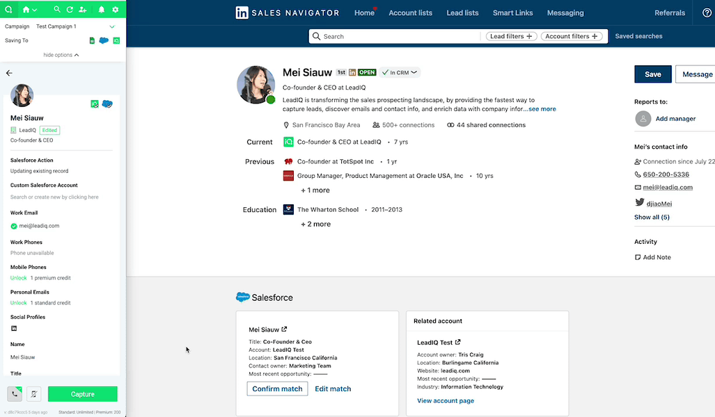The image size is (715, 417).
Task: Expand the Test Campaign 1 dropdown
Action: tap(112, 26)
